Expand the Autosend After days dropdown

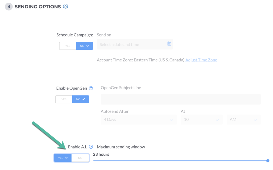click(139, 120)
